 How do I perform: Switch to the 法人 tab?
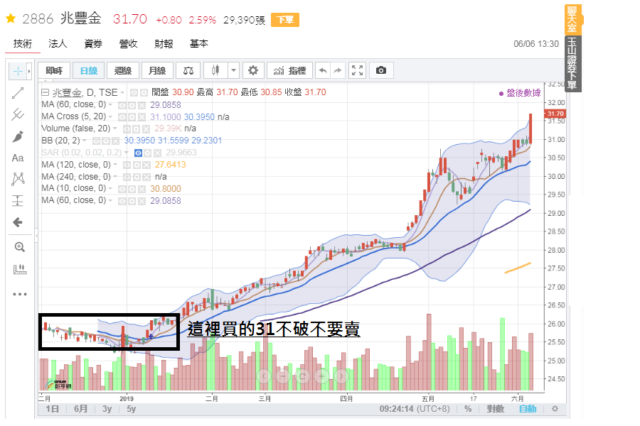[x=58, y=43]
